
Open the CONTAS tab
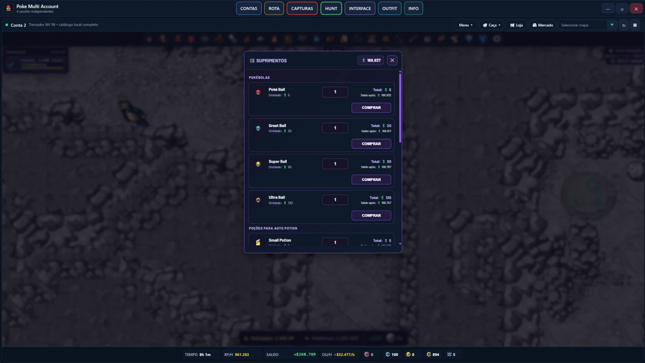pyautogui.click(x=249, y=8)
